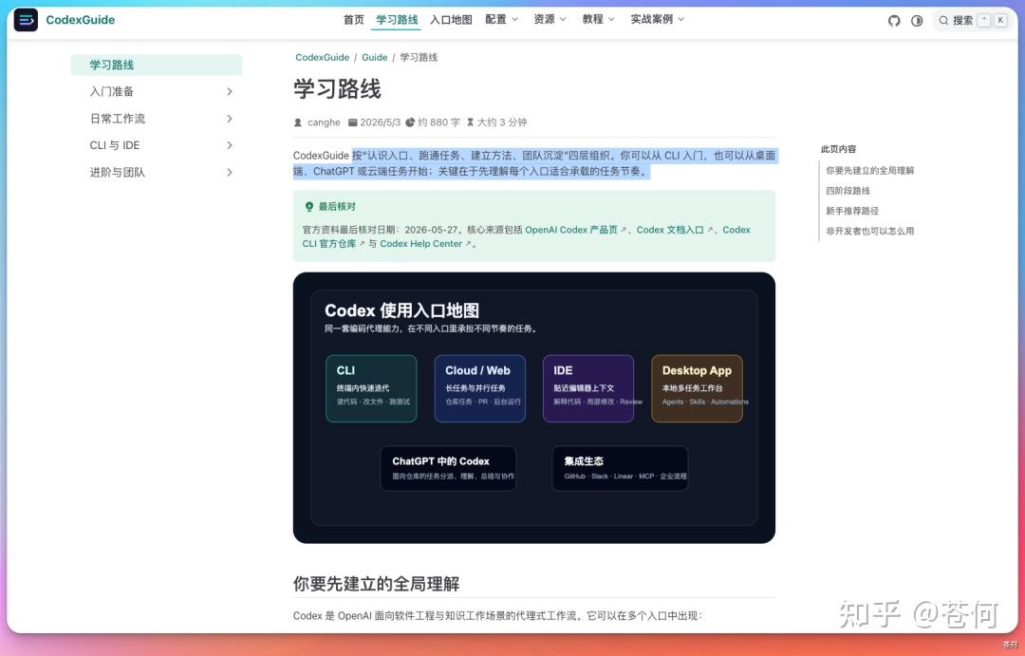The height and width of the screenshot is (656, 1025).
Task: Expand the 入门准备 sidebar chevron
Action: point(230,91)
